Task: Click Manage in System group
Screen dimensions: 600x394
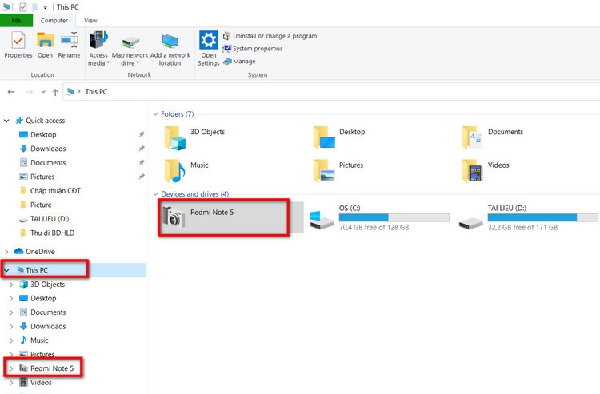Action: tap(239, 62)
